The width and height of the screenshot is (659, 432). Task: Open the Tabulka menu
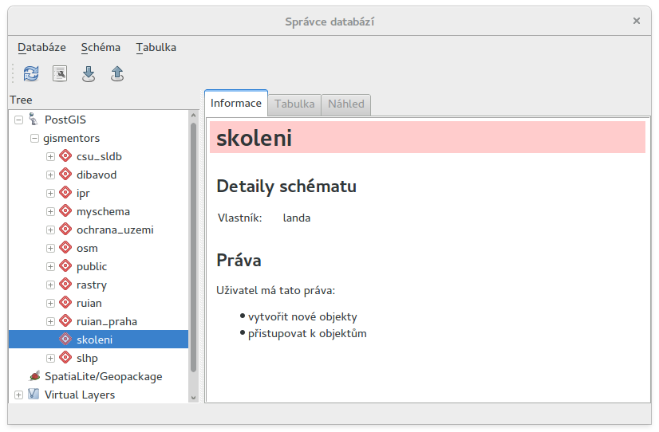156,48
